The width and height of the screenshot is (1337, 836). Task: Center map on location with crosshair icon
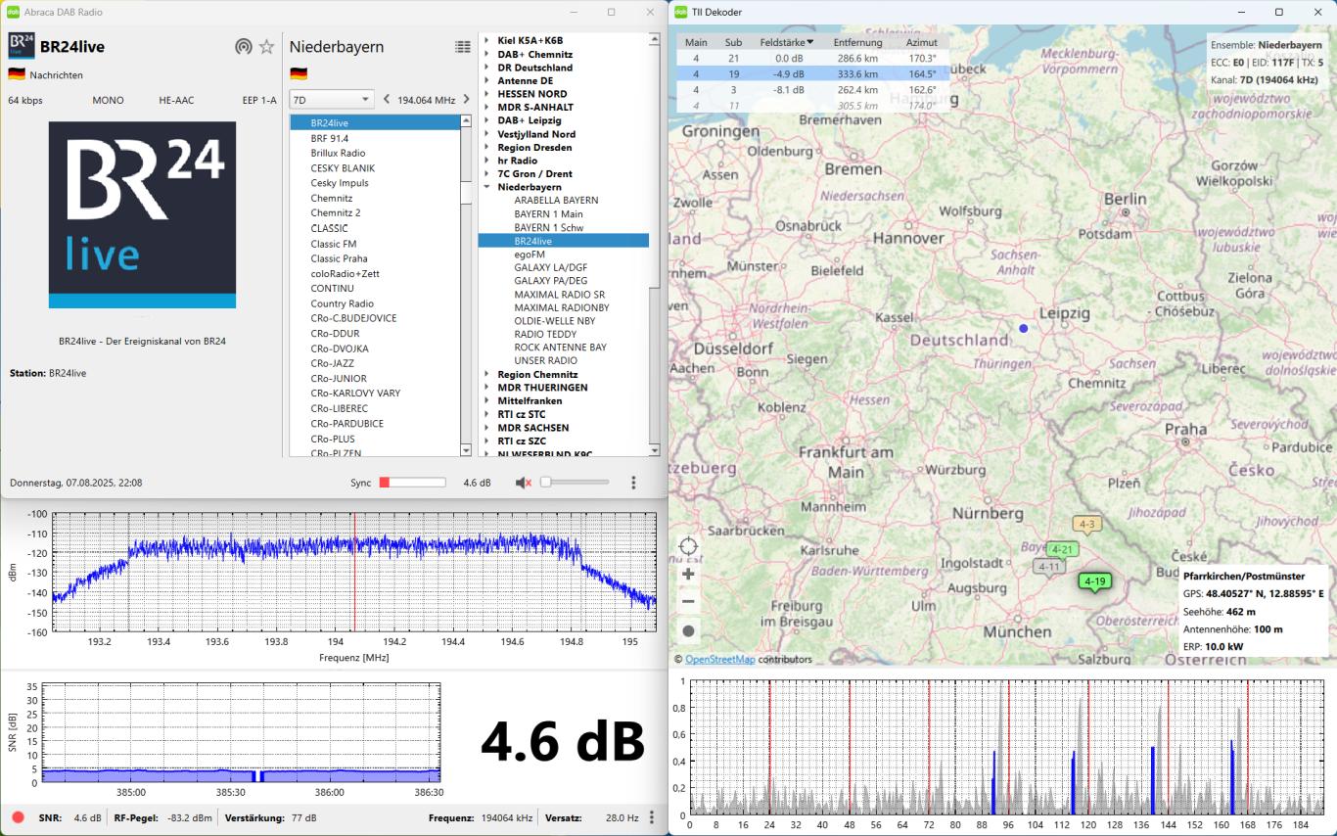coord(688,546)
